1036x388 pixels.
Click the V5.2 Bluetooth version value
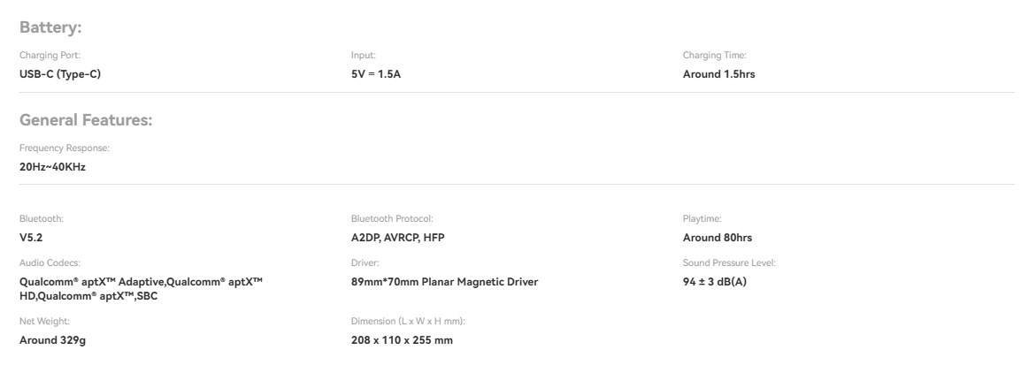(x=31, y=238)
